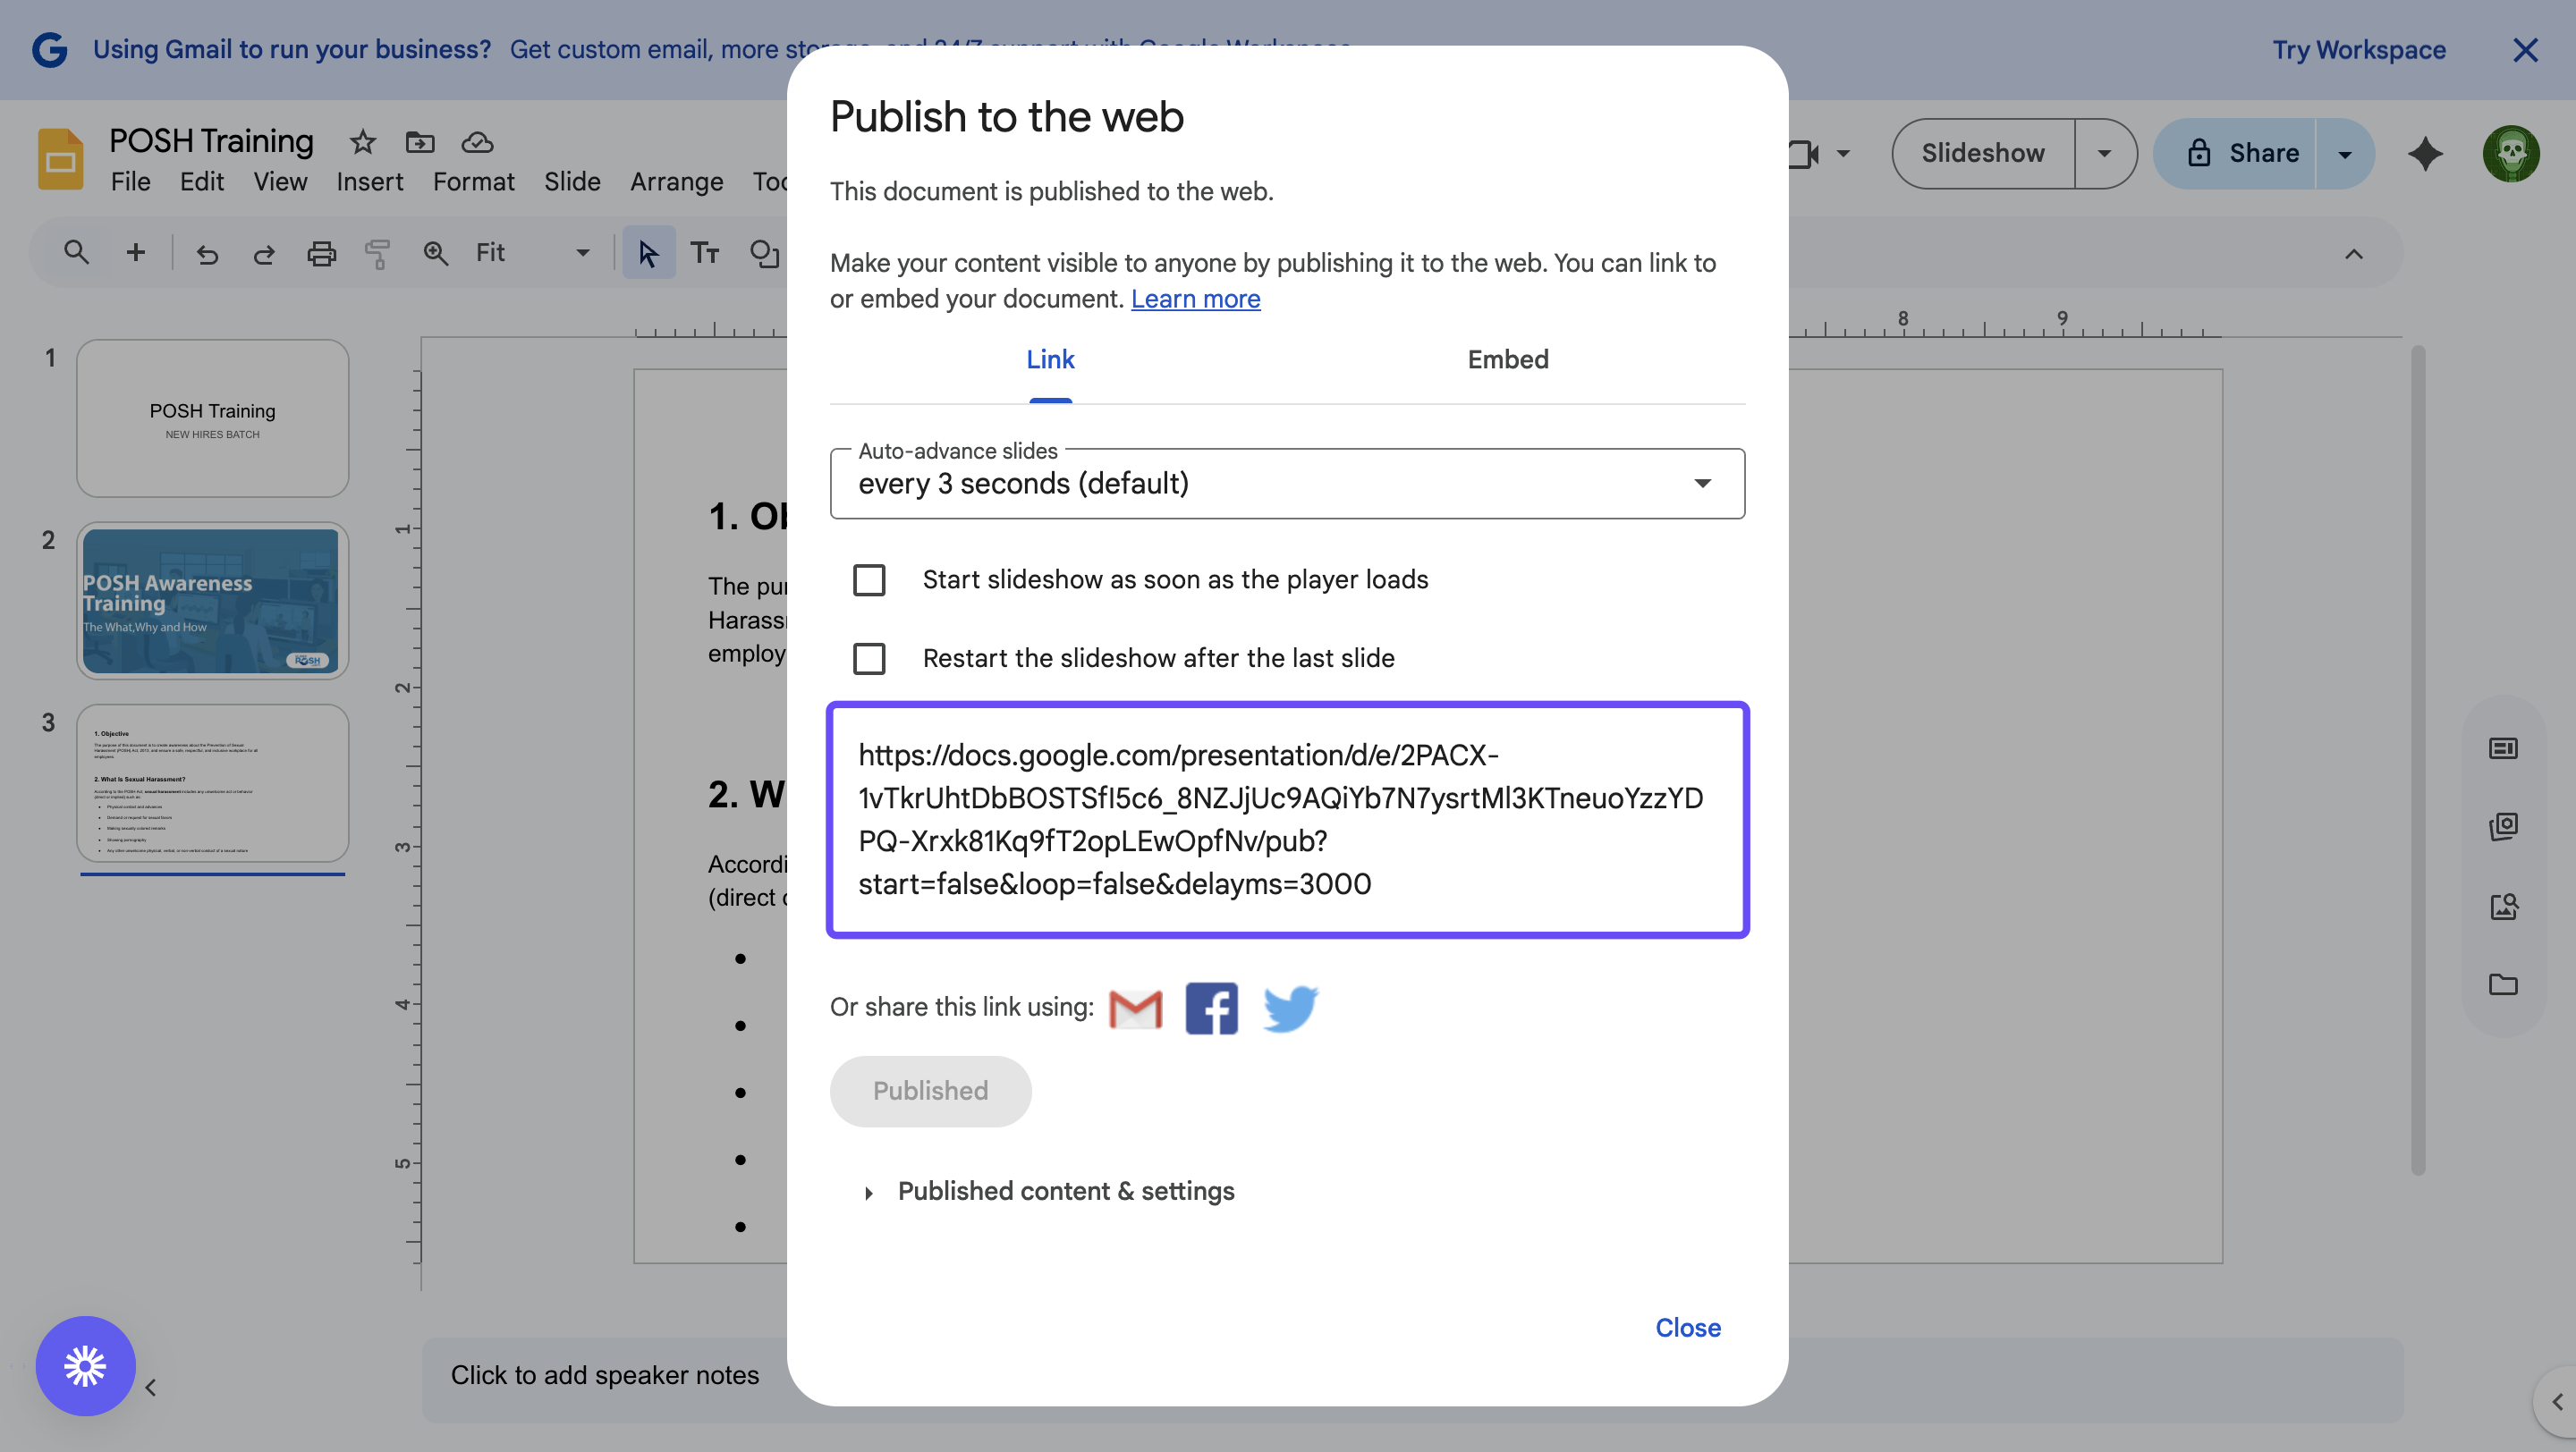The image size is (2576, 1452).
Task: Click the print icon in toolbar
Action: click(x=321, y=254)
